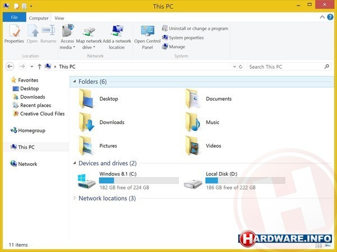Select the Windows 8.1 (C:) drive icon
Image resolution: width=337 pixels, height=252 pixels.
tap(86, 181)
